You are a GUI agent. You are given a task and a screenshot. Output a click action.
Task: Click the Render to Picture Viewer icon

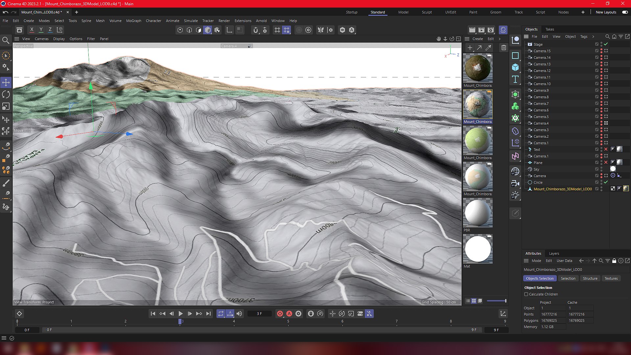point(481,30)
